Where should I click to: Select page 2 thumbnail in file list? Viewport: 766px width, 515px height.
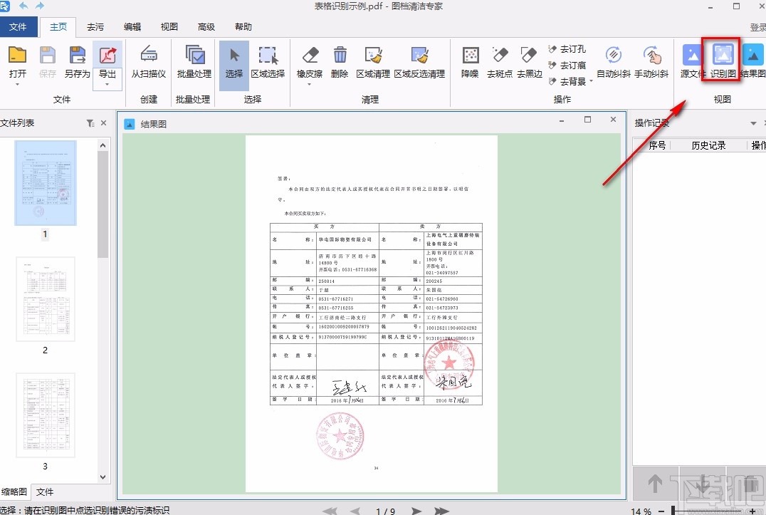click(x=45, y=299)
